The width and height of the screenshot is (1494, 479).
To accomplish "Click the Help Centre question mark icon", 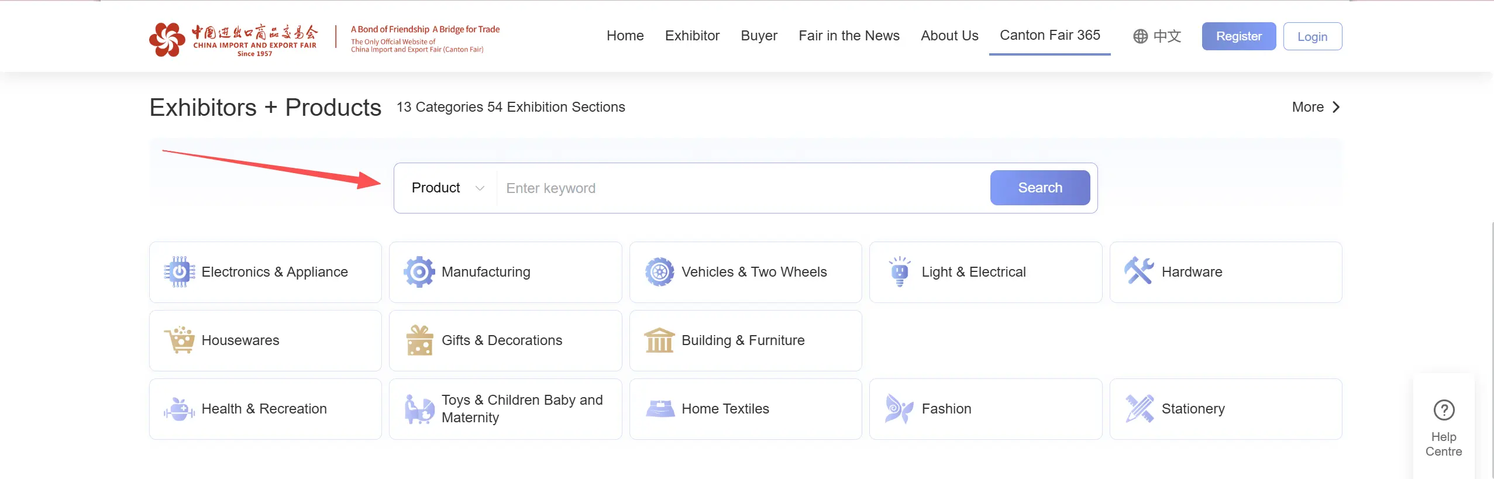I will tap(1444, 410).
